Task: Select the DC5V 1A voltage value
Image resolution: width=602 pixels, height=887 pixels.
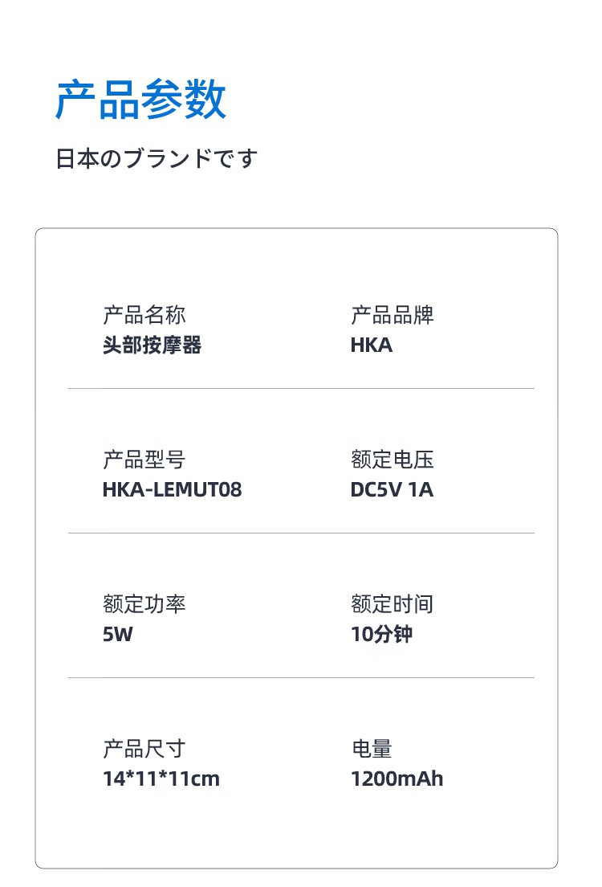Action: coord(392,489)
